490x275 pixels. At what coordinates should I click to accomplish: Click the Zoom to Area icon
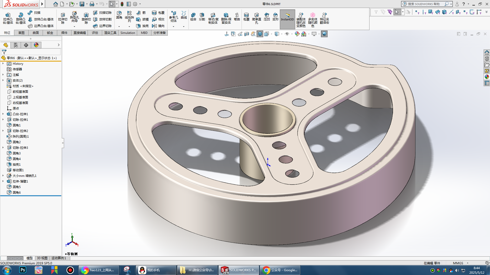point(233,34)
